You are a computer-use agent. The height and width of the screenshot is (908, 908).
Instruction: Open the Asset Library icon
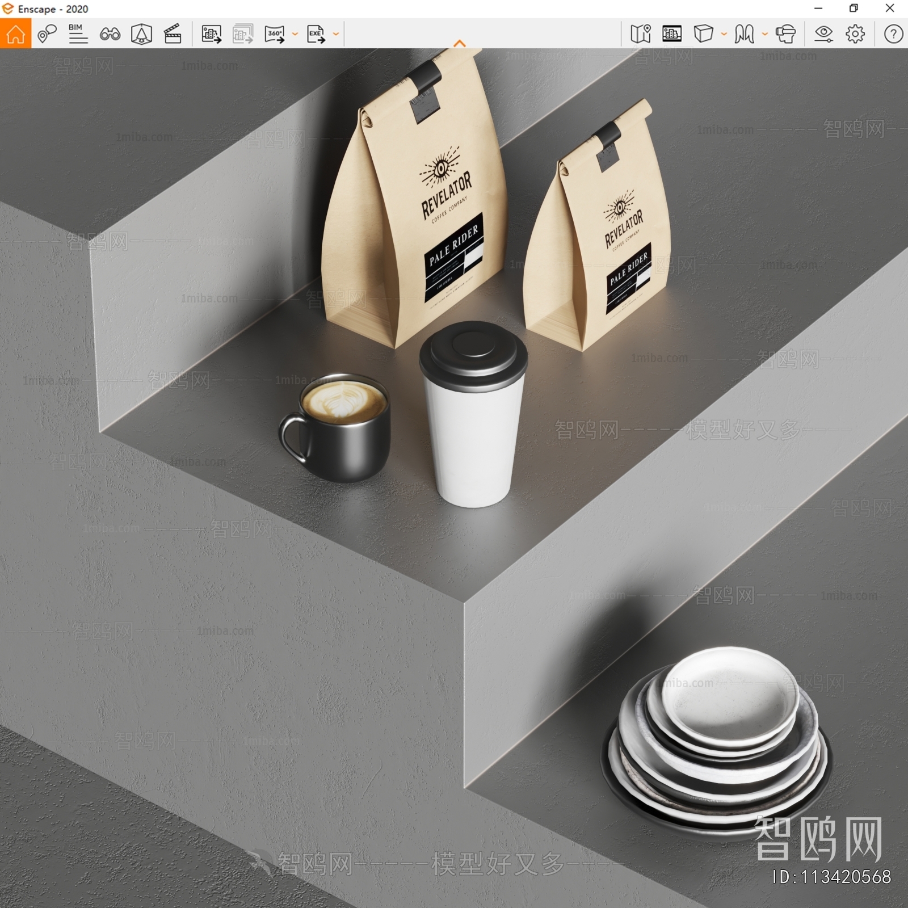tap(141, 34)
